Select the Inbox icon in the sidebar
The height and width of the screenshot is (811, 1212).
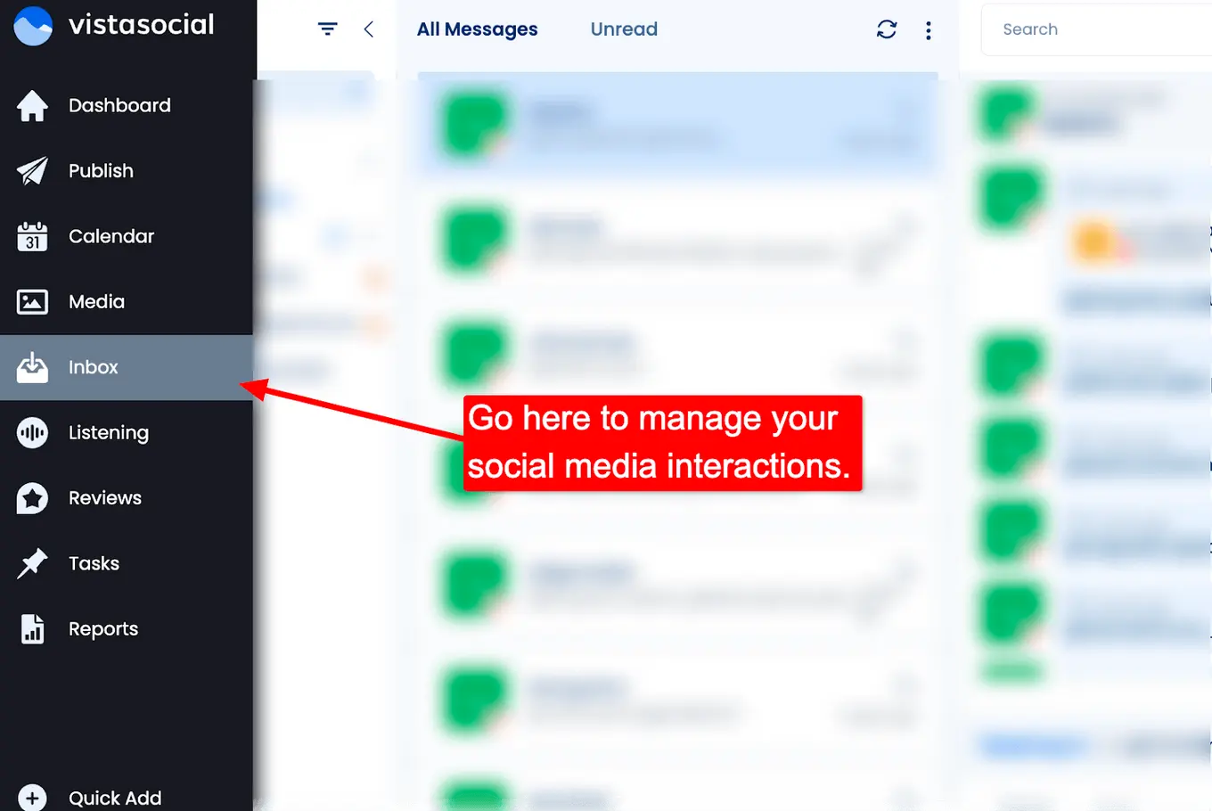pos(32,367)
